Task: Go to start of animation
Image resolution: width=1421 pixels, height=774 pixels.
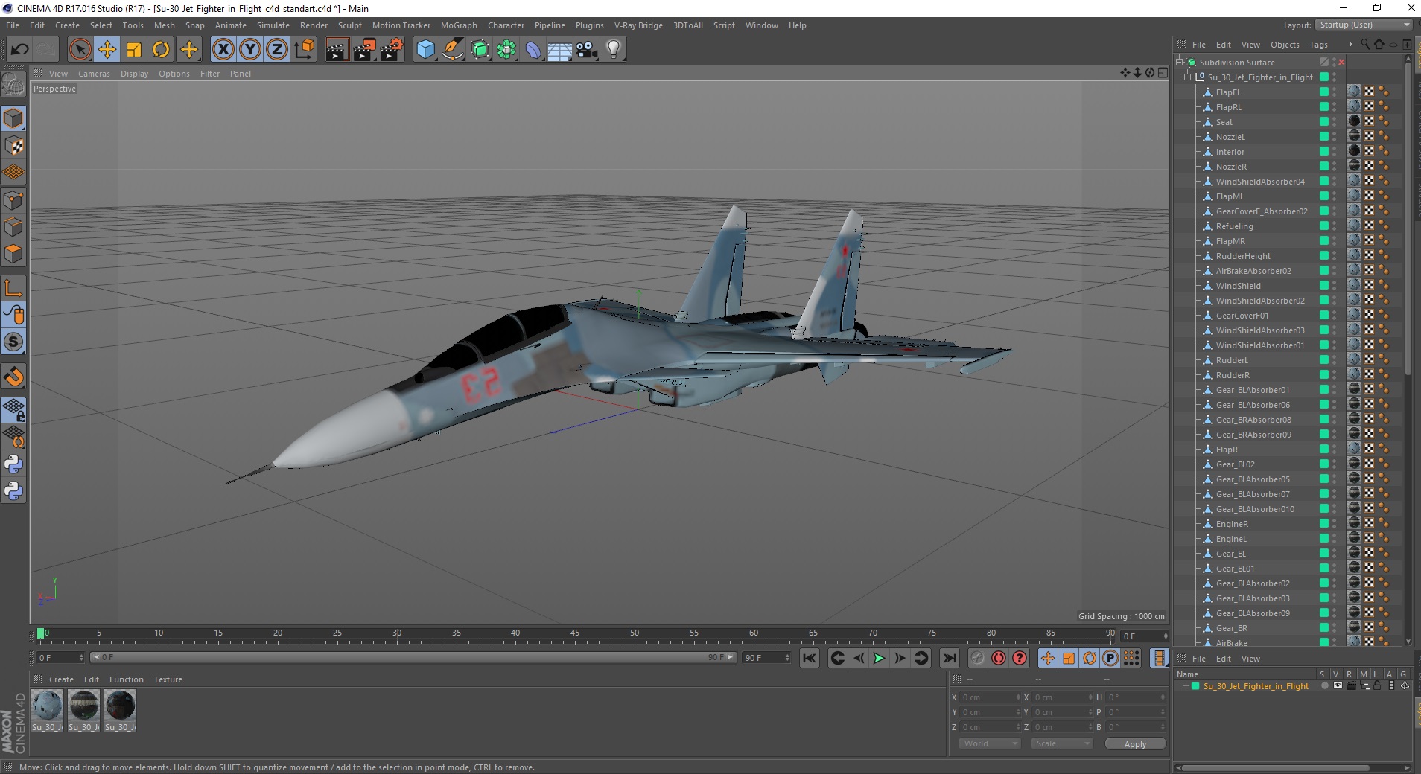Action: coord(810,658)
